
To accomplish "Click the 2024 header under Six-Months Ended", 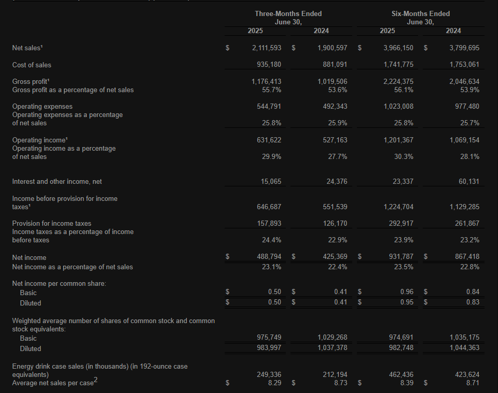I will click(453, 31).
